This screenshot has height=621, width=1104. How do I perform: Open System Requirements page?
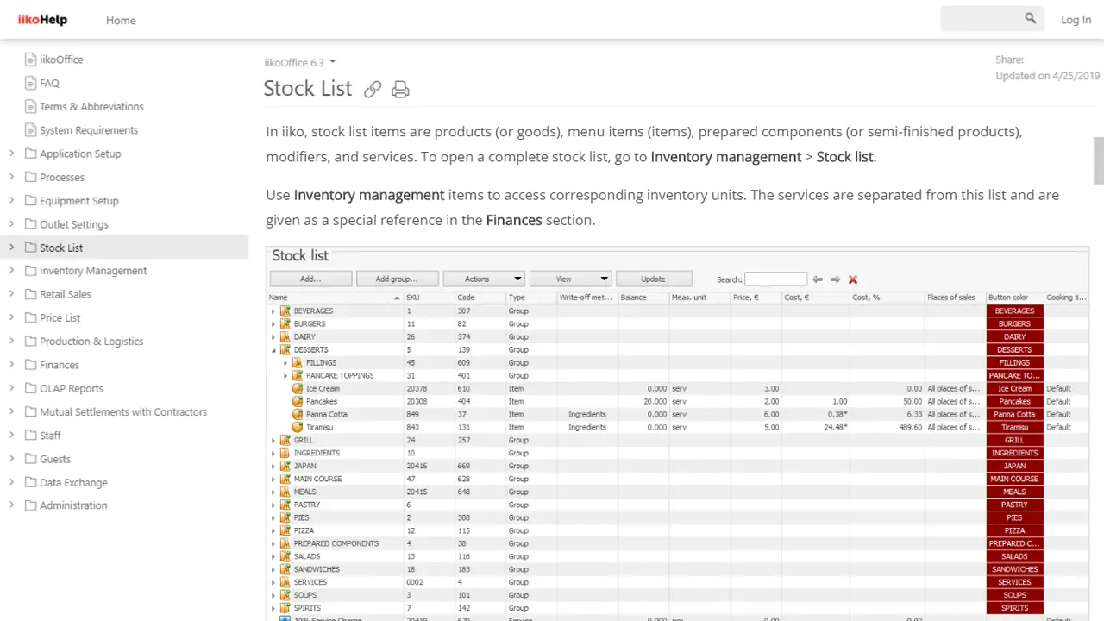[89, 130]
